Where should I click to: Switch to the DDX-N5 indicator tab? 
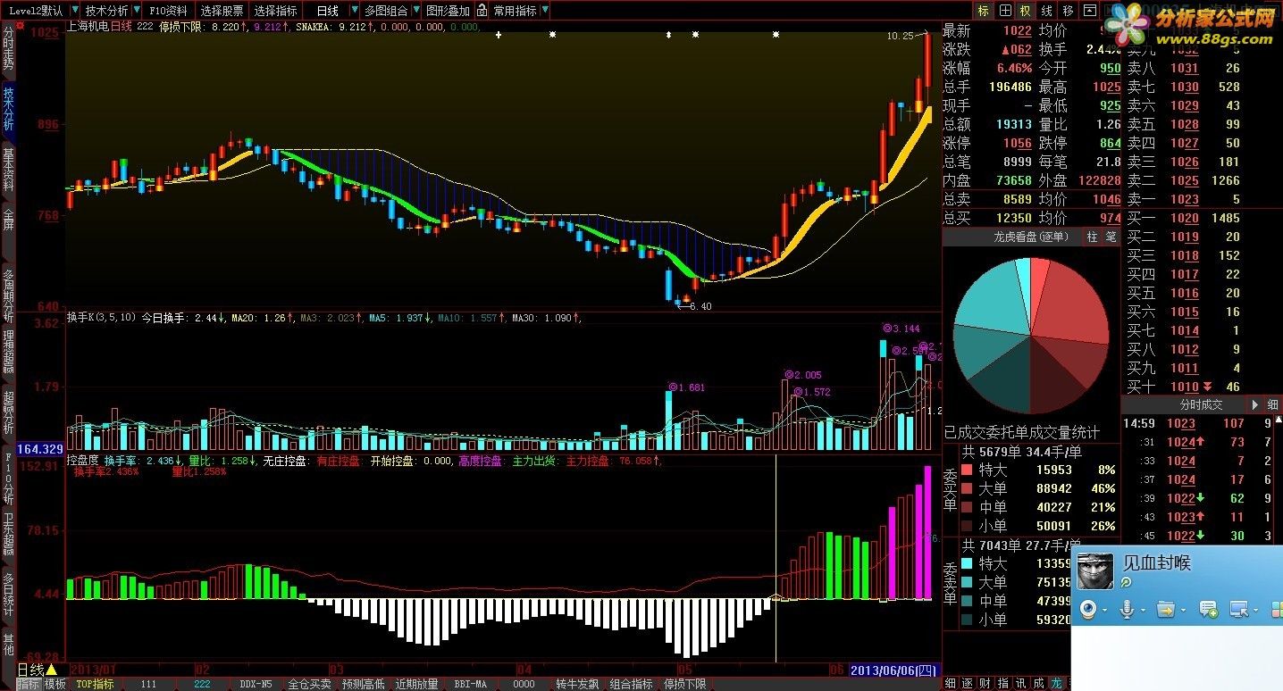(256, 684)
